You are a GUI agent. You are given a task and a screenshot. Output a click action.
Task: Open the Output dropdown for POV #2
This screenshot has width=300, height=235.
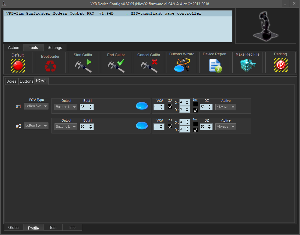[66, 127]
